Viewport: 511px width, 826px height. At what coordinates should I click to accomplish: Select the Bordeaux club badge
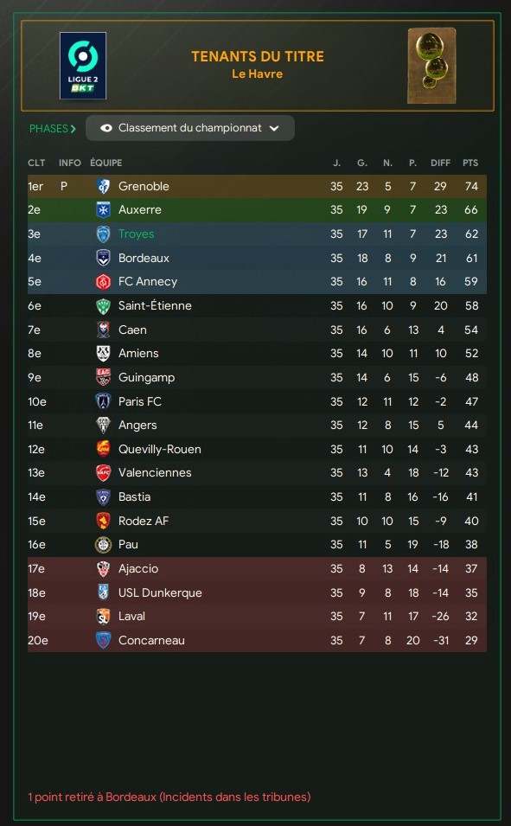click(x=103, y=258)
